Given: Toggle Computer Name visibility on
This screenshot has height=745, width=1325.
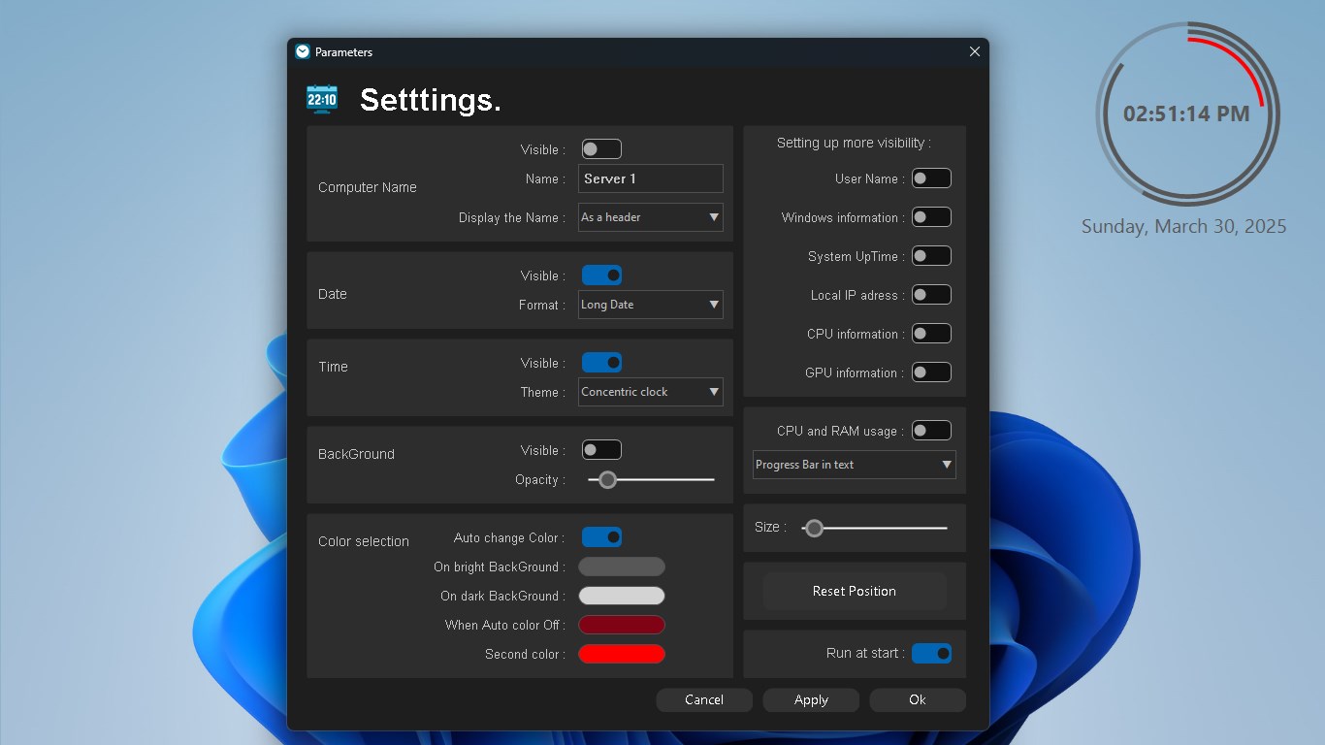Looking at the screenshot, I should [x=601, y=149].
